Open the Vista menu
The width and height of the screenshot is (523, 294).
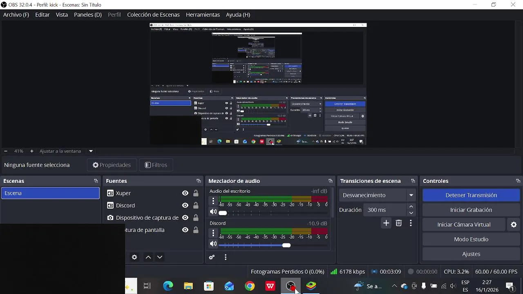coord(62,15)
